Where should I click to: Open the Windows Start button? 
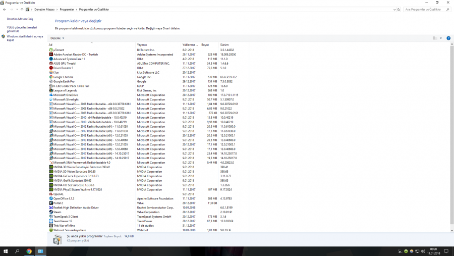(x=6, y=251)
